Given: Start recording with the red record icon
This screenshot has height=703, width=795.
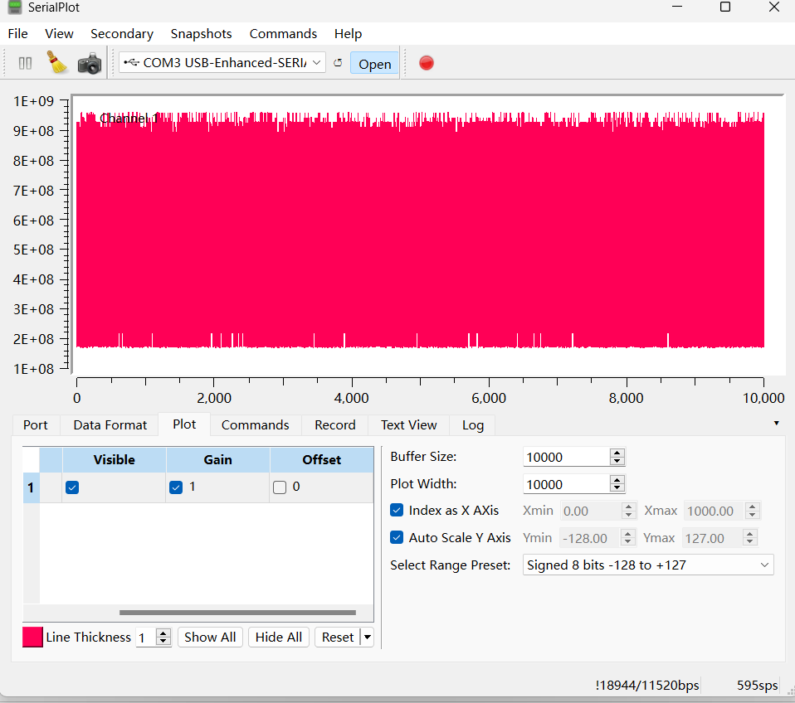Looking at the screenshot, I should point(427,63).
